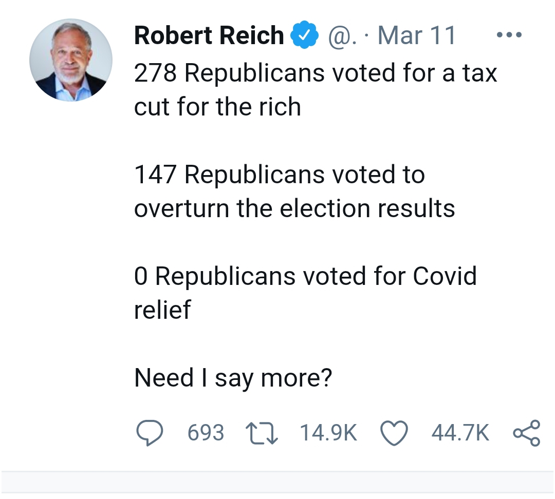
Task: Click the 'cut for the rich' text
Action: pyautogui.click(x=217, y=107)
